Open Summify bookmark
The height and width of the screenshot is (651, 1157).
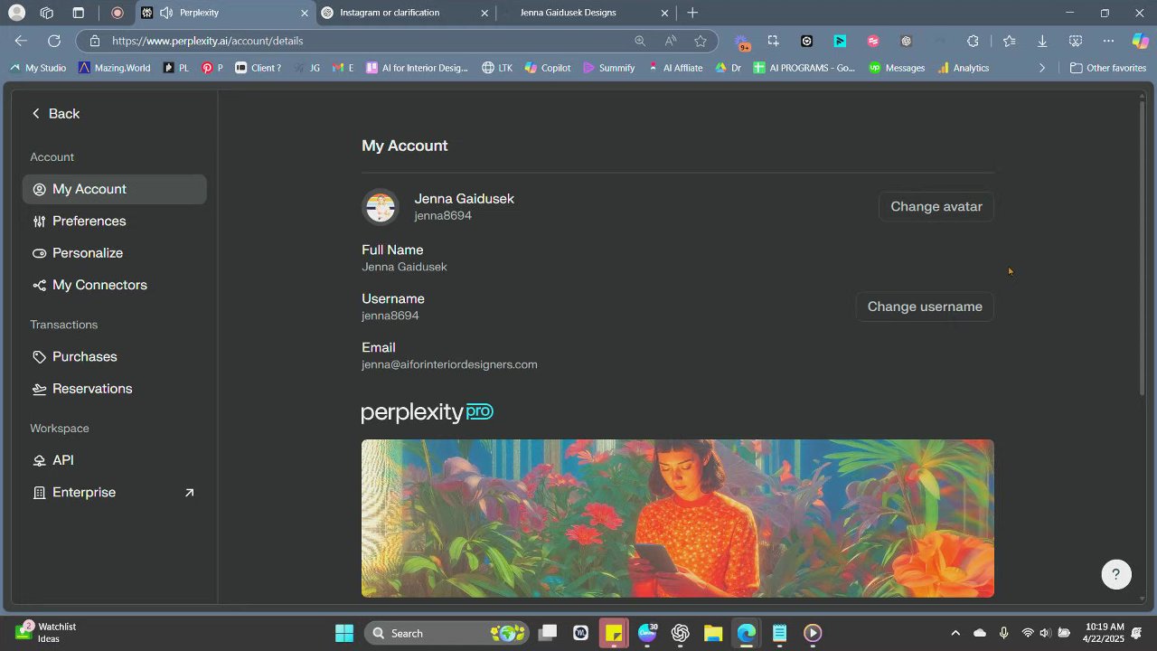[609, 68]
